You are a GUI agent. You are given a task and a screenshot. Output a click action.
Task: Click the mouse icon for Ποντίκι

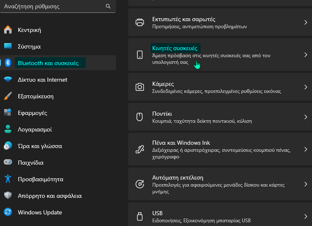(139, 117)
